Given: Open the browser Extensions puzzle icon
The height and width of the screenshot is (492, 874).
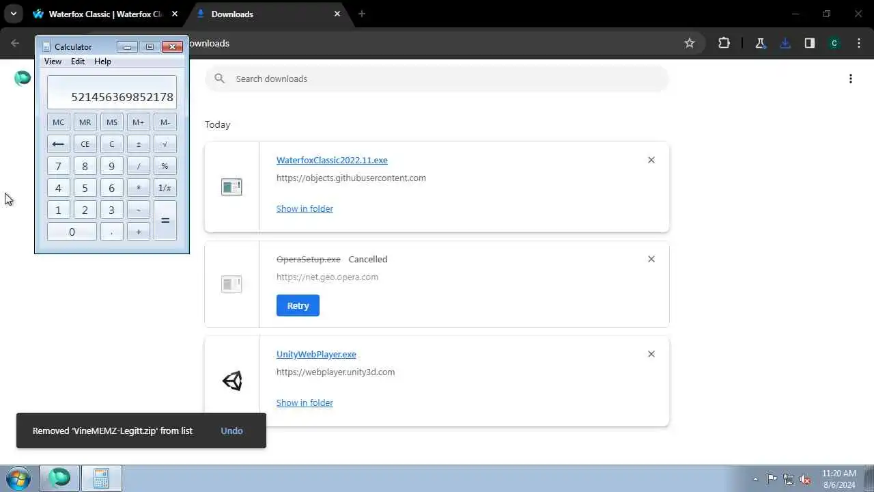Looking at the screenshot, I should (x=724, y=43).
